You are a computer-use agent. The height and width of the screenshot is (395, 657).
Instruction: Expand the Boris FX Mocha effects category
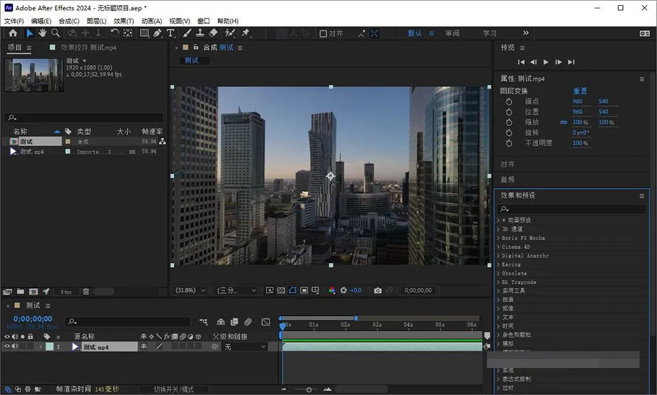(x=499, y=238)
